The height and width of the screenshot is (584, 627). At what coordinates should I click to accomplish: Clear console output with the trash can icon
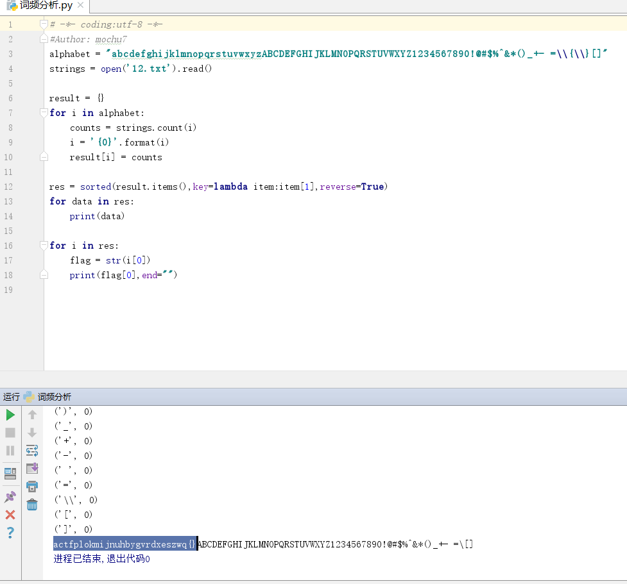click(x=32, y=505)
